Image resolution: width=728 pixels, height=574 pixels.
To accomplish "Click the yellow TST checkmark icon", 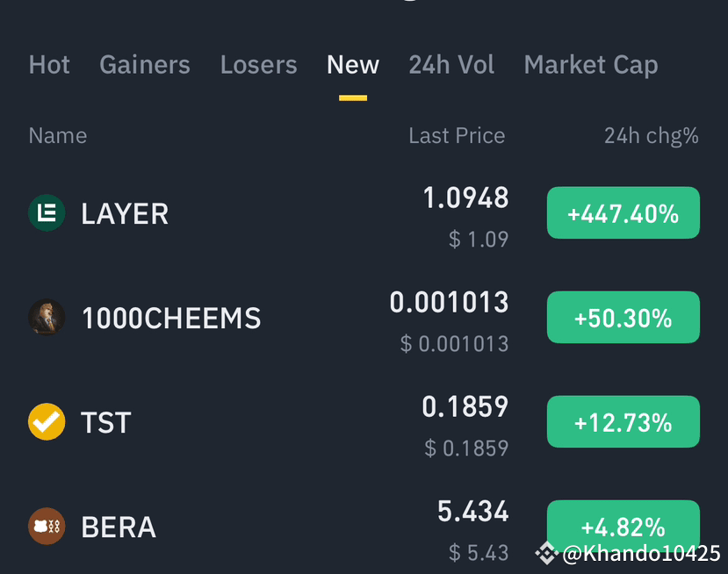I will (47, 422).
